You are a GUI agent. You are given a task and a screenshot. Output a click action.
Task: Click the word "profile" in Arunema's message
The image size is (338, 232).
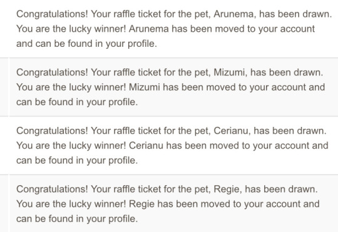click(x=141, y=44)
